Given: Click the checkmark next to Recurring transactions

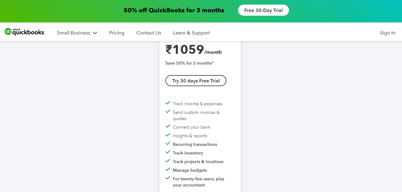Looking at the screenshot, I should 168,143.
